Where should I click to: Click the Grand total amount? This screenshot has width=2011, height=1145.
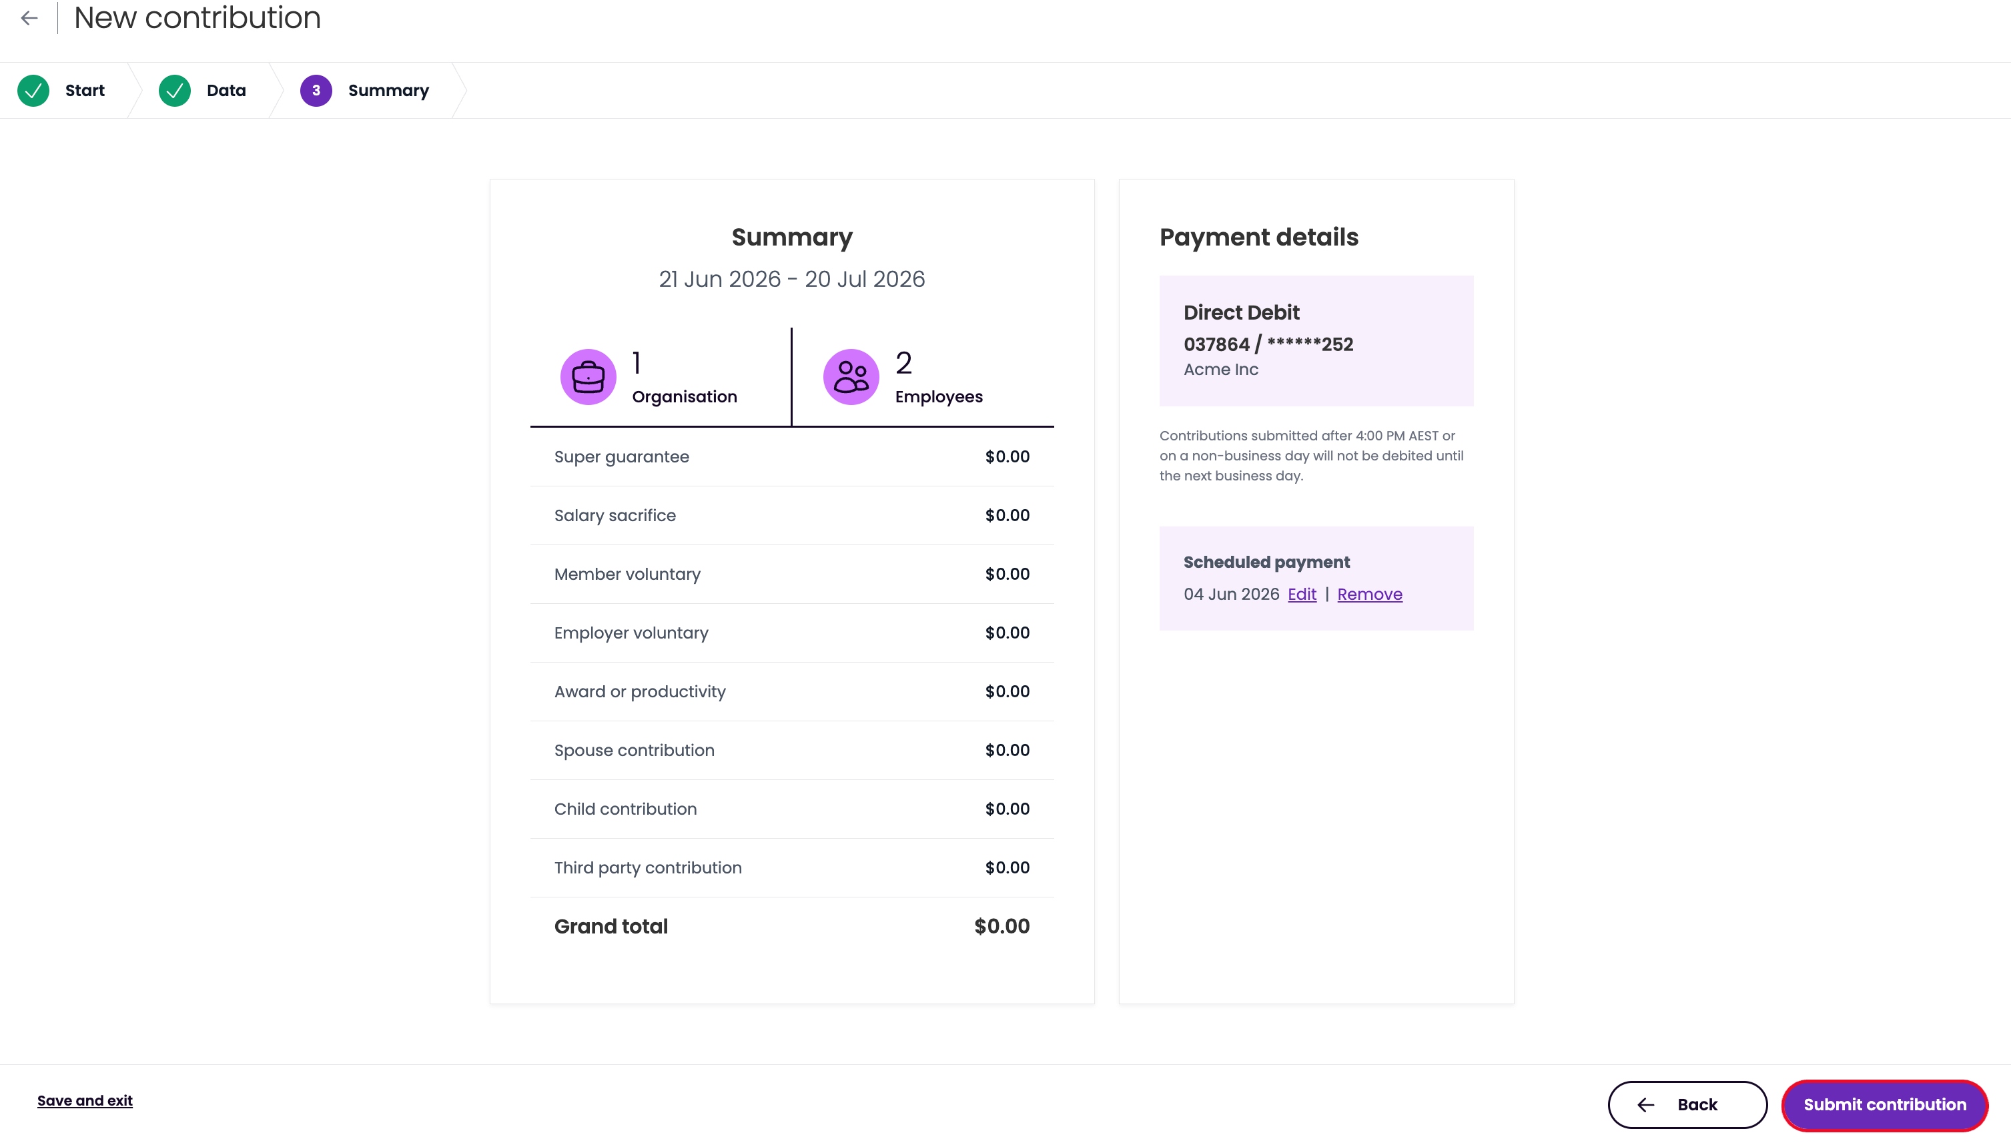[1001, 926]
